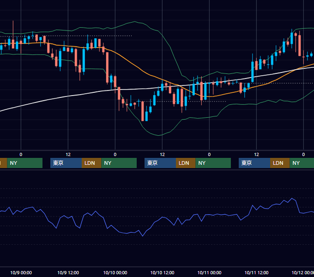Click the 東京 session bar on 10/10
Viewport: 314px width, 277px height.
coord(160,163)
